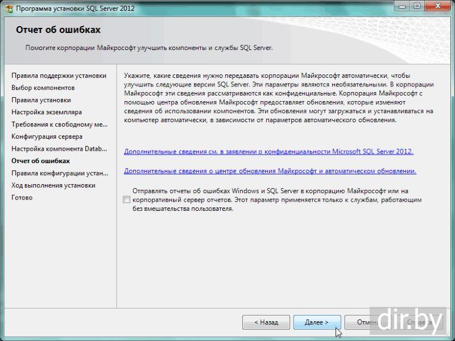Select the current Отчет об ошибках step

(40, 161)
